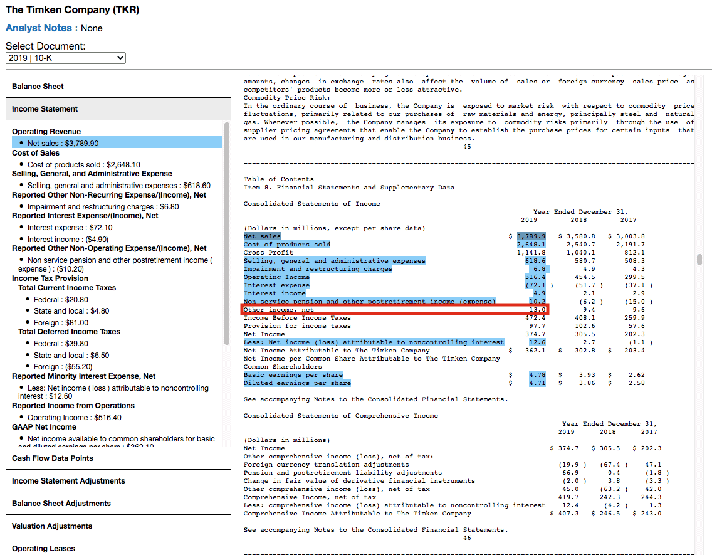Screen dimensions: 712x555
Task: Click highlighted Net sales in document
Action: 262,236
